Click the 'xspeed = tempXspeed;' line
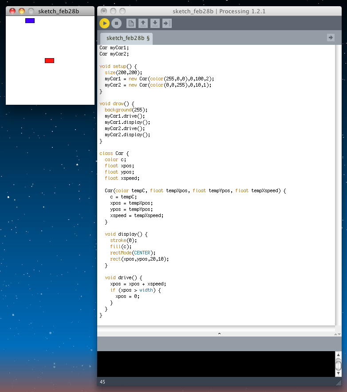 click(x=137, y=215)
